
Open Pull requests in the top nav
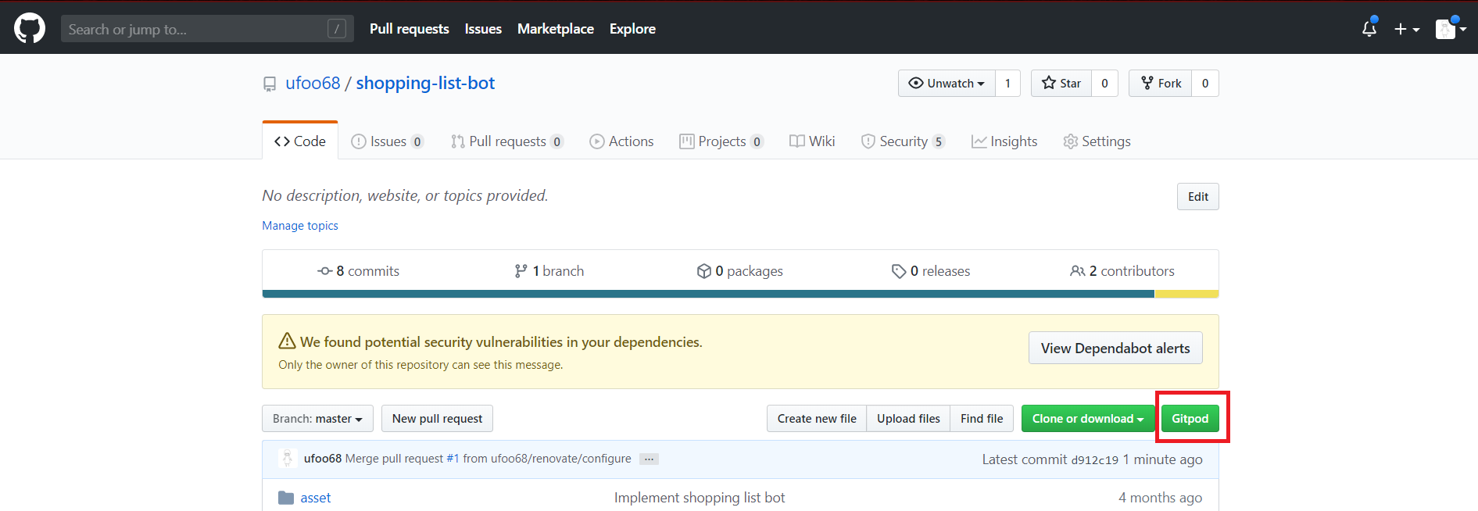click(410, 29)
